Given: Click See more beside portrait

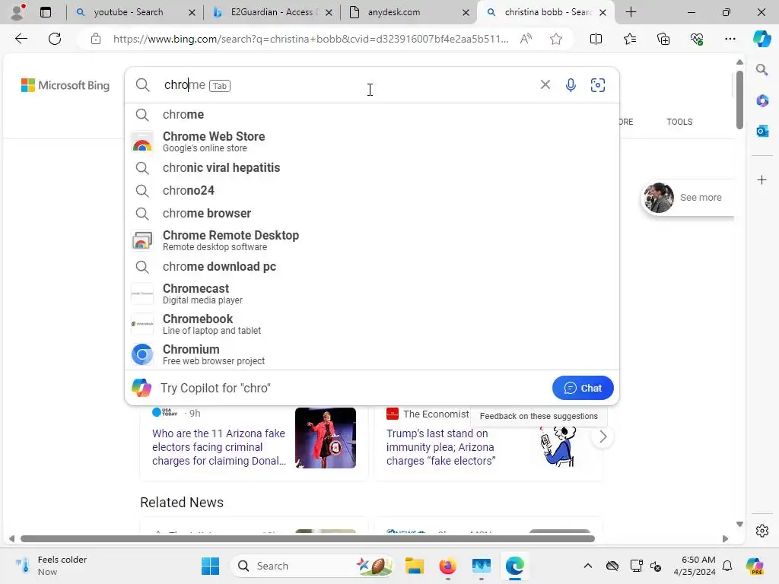Looking at the screenshot, I should pos(701,198).
